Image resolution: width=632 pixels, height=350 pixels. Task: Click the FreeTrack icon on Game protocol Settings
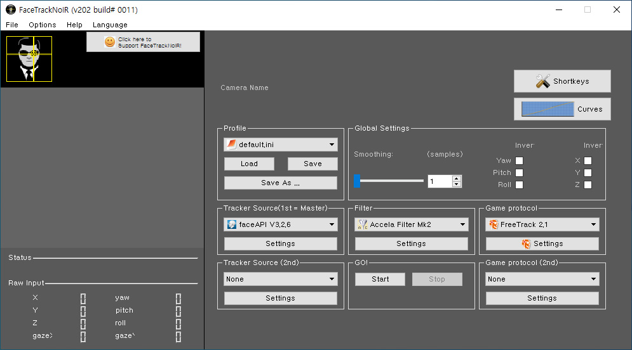(526, 243)
